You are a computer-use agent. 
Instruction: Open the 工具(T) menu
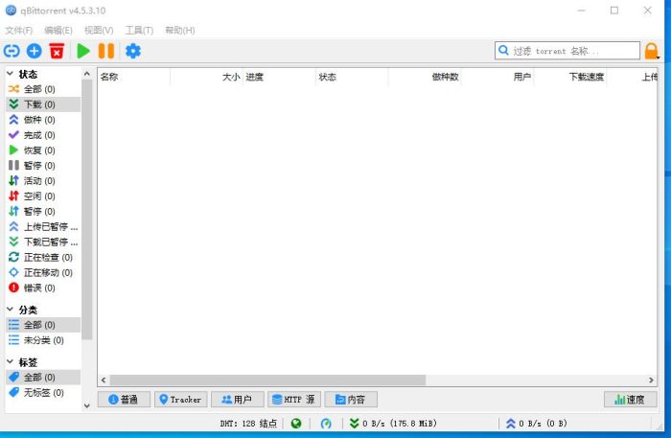click(139, 30)
